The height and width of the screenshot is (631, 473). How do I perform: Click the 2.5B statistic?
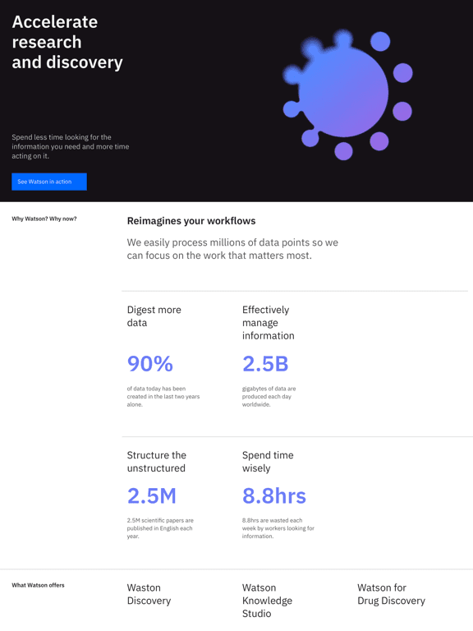point(265,364)
